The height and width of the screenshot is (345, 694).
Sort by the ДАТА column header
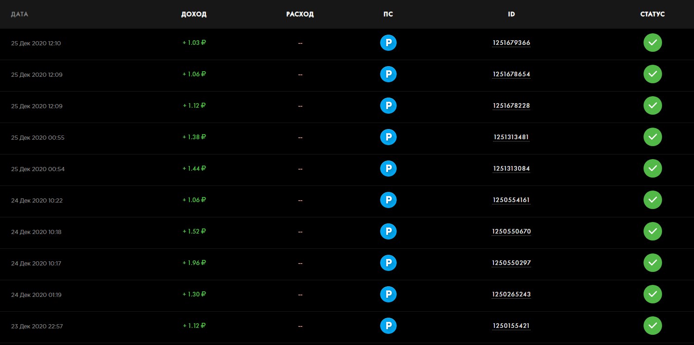click(20, 14)
